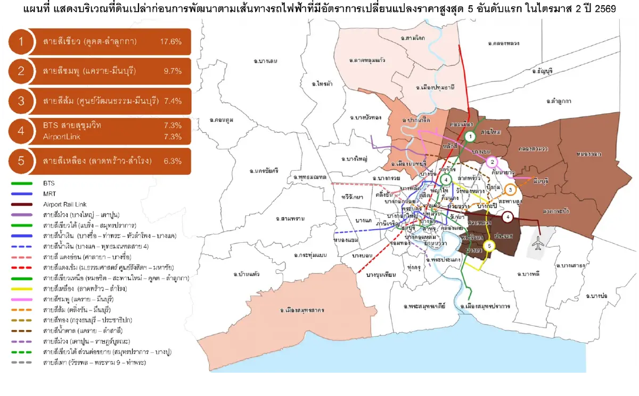Click the อ.เมืองสมุทรสาคร district label
Image resolution: width=639 pixels, height=396 pixels.
pos(302,309)
